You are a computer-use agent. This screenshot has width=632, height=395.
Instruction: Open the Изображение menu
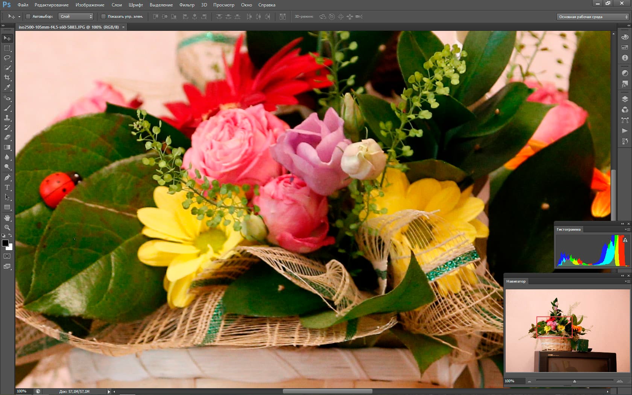pyautogui.click(x=90, y=5)
